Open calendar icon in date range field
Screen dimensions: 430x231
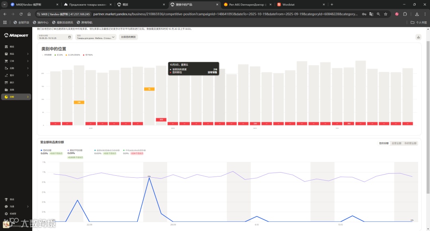(69, 37)
